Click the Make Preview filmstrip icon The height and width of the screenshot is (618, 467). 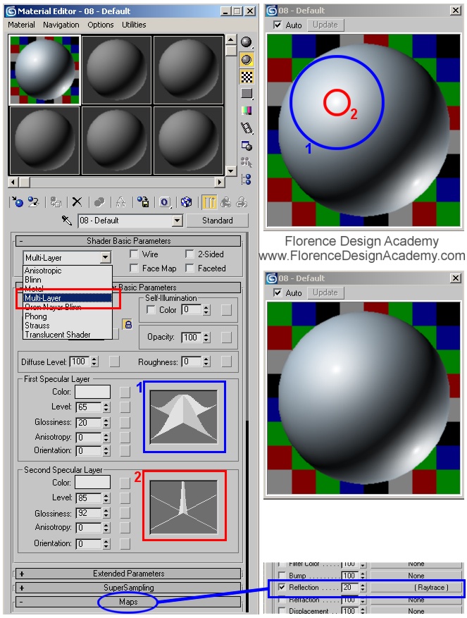pyautogui.click(x=247, y=128)
